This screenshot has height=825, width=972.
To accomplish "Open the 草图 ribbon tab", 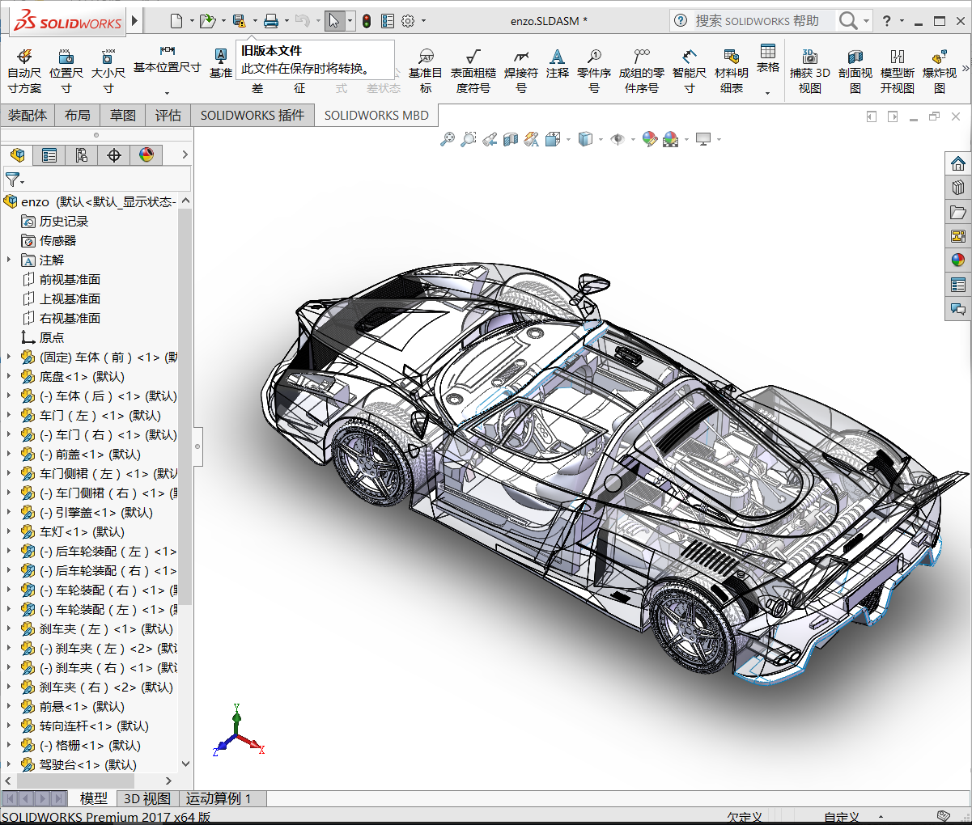I will coord(123,116).
